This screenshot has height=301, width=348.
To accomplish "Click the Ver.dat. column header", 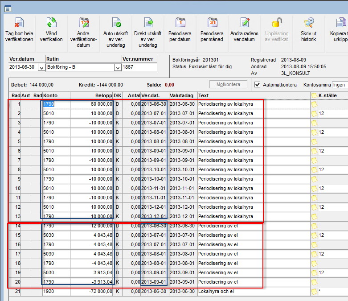I will [x=155, y=95].
